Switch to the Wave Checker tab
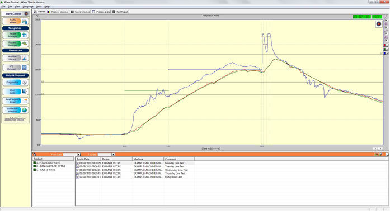This screenshot has height=211, width=390. coord(81,12)
